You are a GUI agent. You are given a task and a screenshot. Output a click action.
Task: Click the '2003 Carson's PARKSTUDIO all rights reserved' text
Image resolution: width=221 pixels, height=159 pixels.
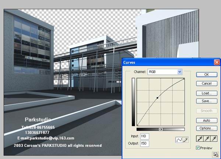click(58, 145)
